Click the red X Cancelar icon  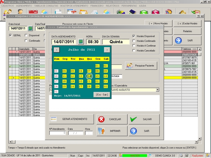tap(101, 119)
